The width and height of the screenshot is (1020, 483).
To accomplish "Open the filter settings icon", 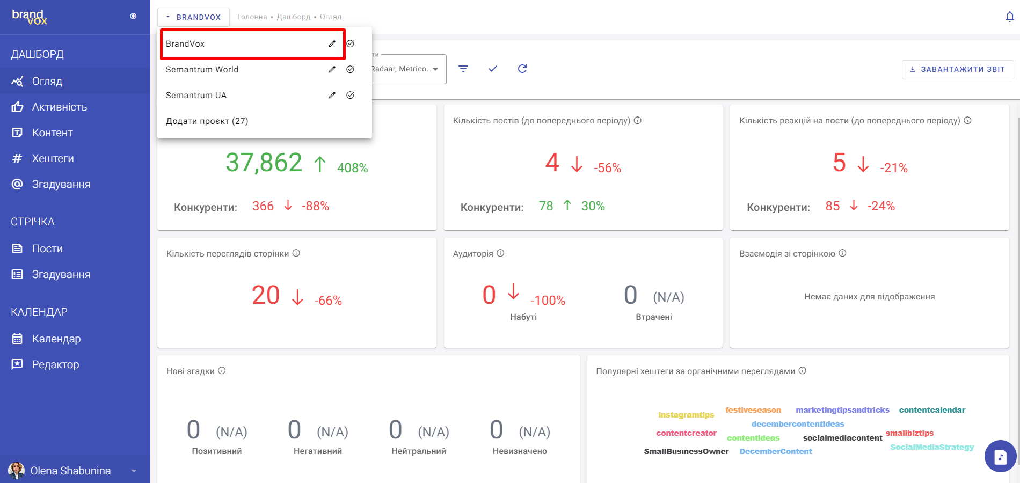I will [x=463, y=69].
